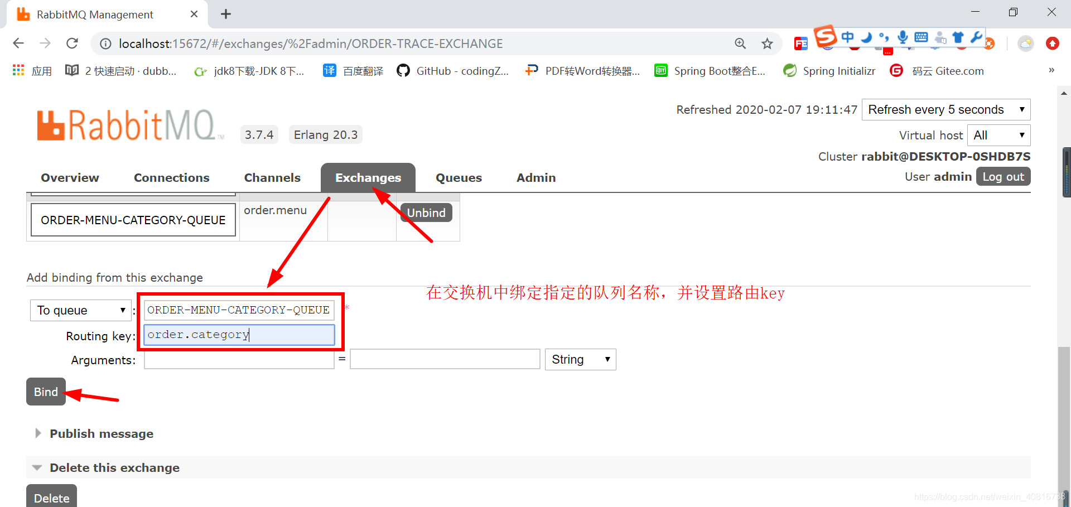
Task: Click the queue name input field
Action: tap(239, 310)
